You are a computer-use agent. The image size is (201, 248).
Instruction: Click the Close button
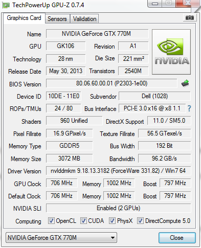[x=177, y=238]
